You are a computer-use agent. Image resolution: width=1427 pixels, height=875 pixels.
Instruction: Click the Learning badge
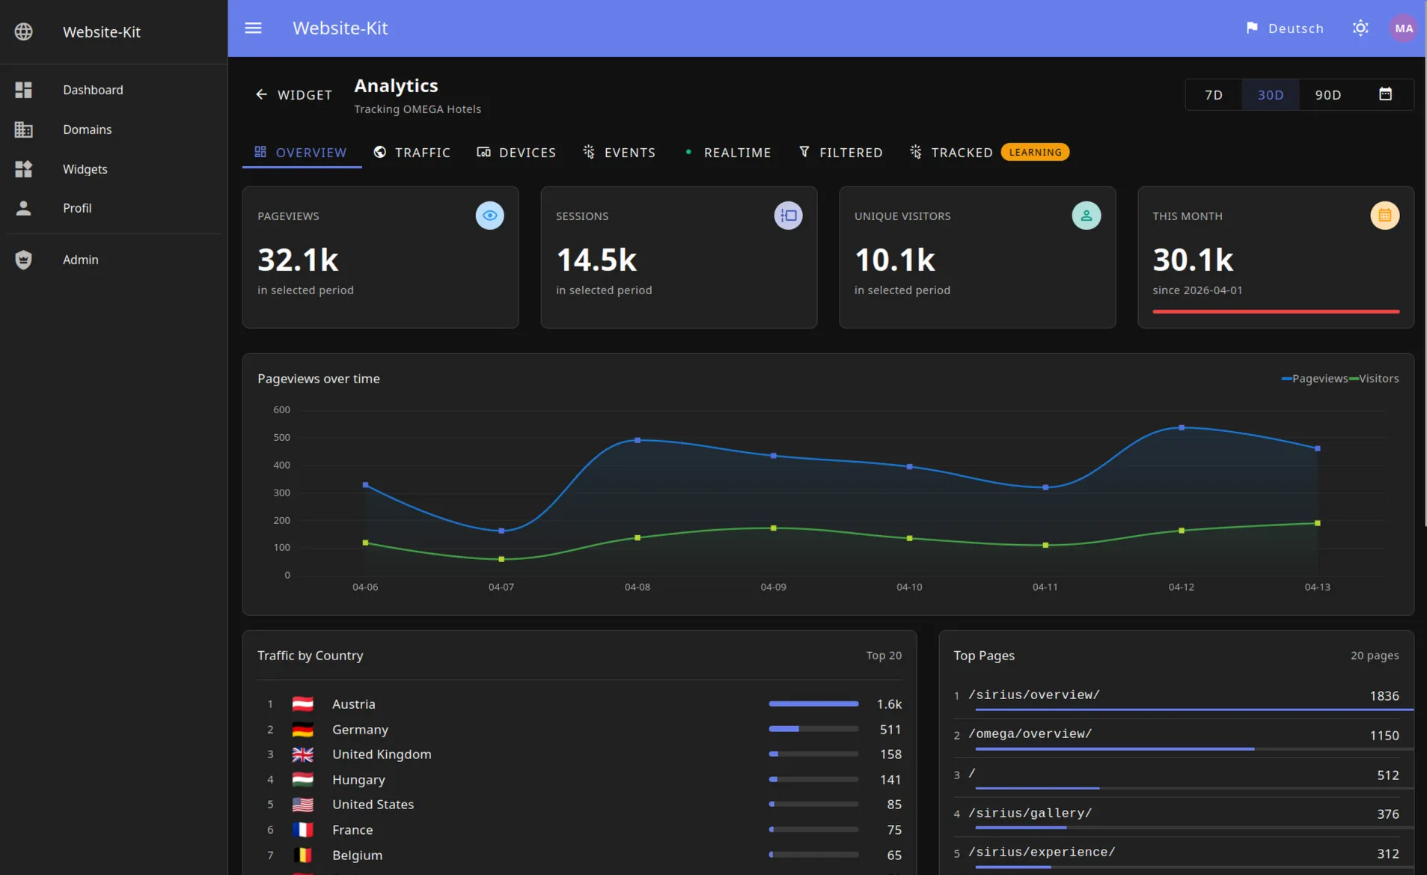pos(1035,152)
